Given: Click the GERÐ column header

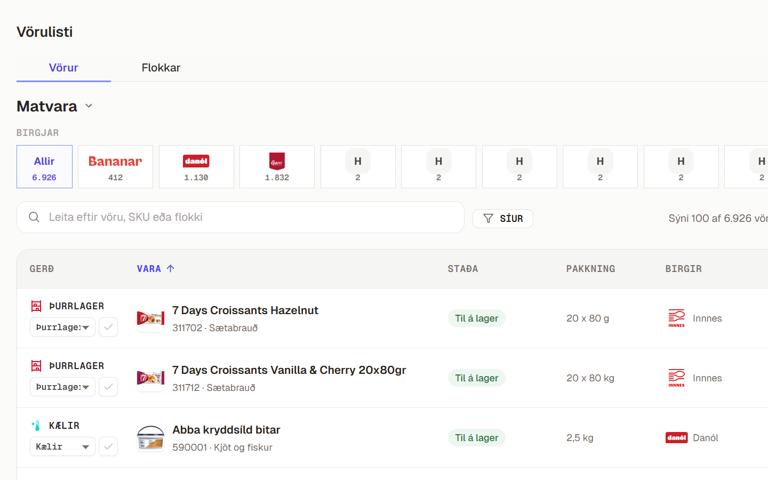Looking at the screenshot, I should point(42,269).
